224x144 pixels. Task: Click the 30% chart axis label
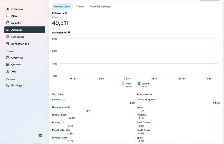click(55, 39)
